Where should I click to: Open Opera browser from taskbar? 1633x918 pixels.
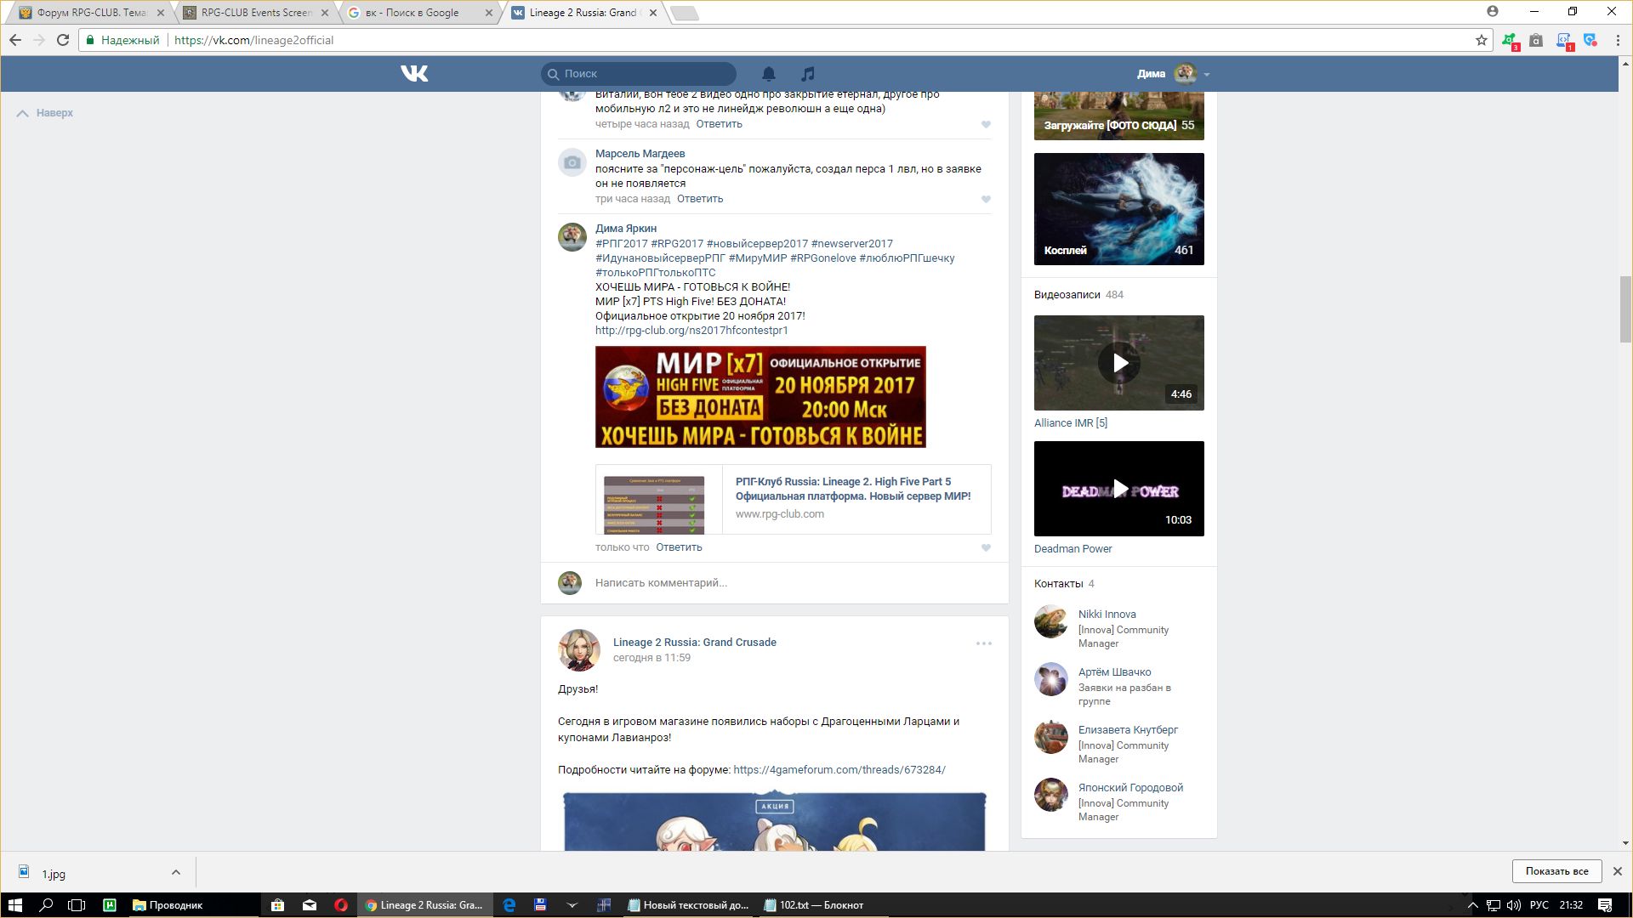pos(341,904)
